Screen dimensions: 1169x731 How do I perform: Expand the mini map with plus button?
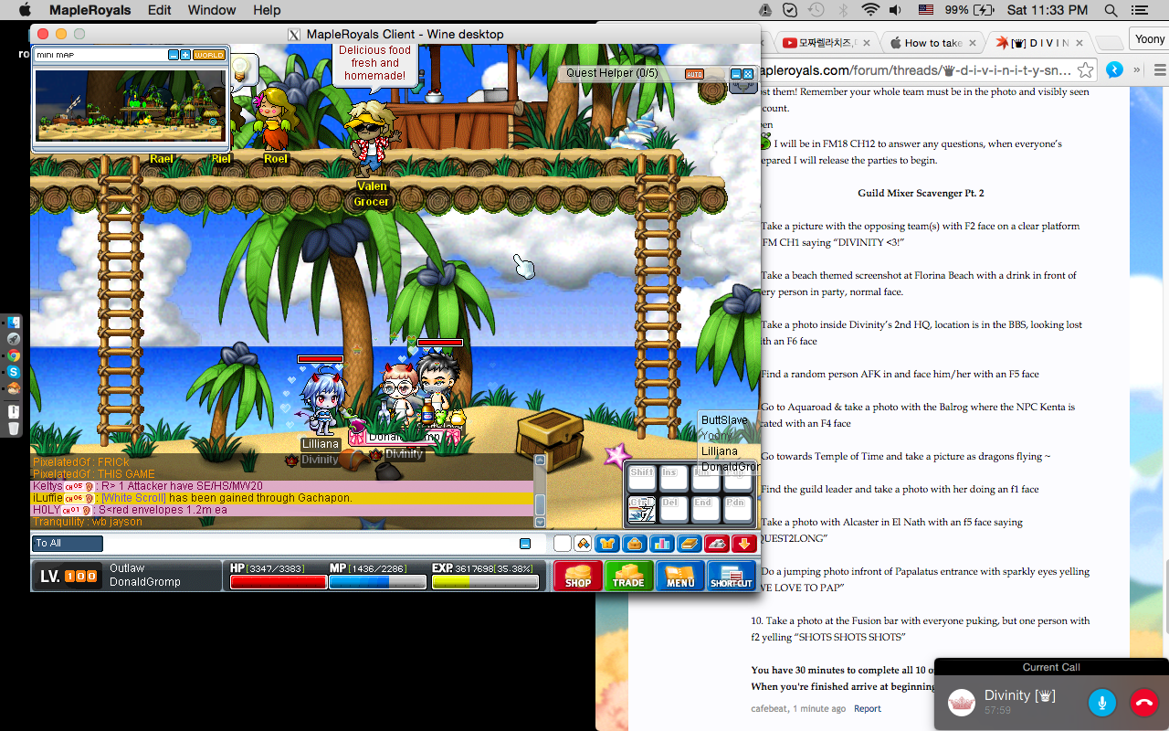click(185, 55)
